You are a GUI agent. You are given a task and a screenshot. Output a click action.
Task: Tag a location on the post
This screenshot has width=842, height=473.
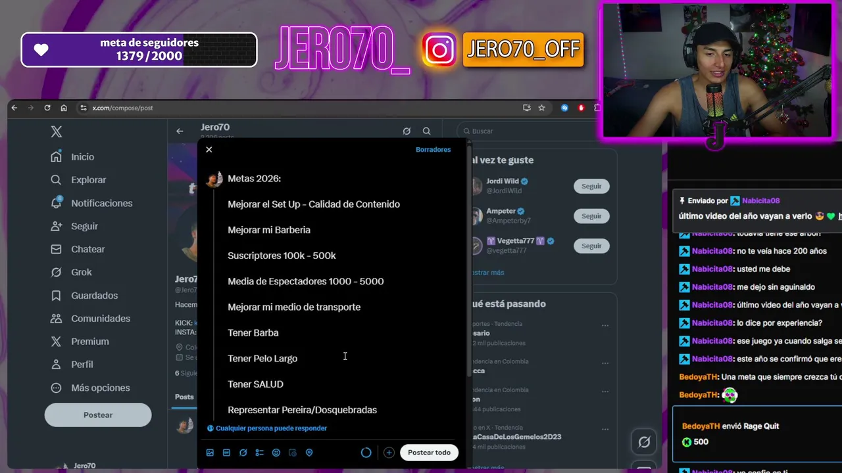pyautogui.click(x=309, y=453)
